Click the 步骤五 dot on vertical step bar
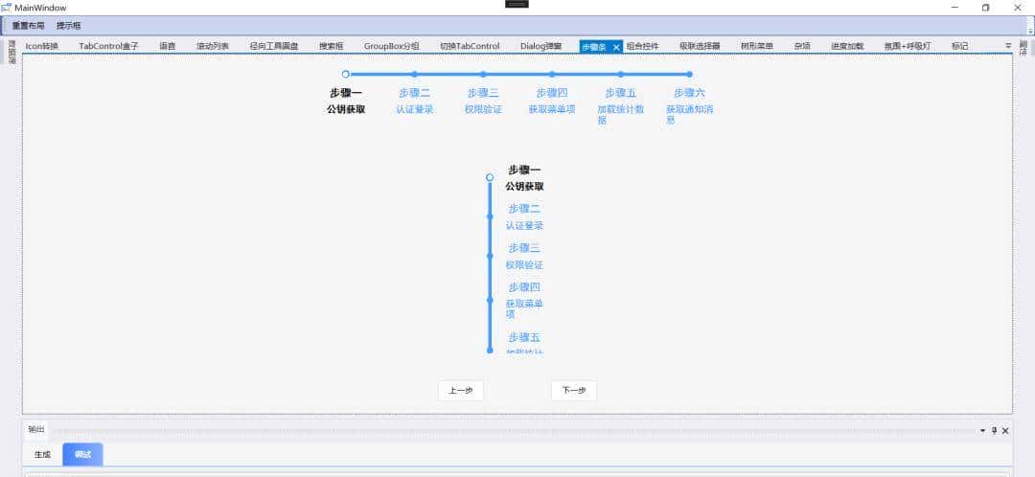Screen dimensions: 1035x477 489,350
